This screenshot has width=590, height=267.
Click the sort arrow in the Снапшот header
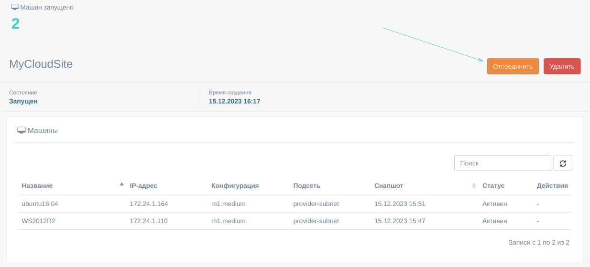(474, 185)
